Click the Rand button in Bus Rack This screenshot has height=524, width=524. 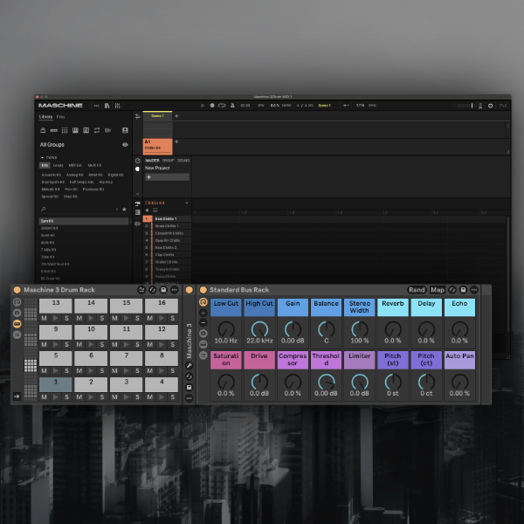(x=417, y=290)
